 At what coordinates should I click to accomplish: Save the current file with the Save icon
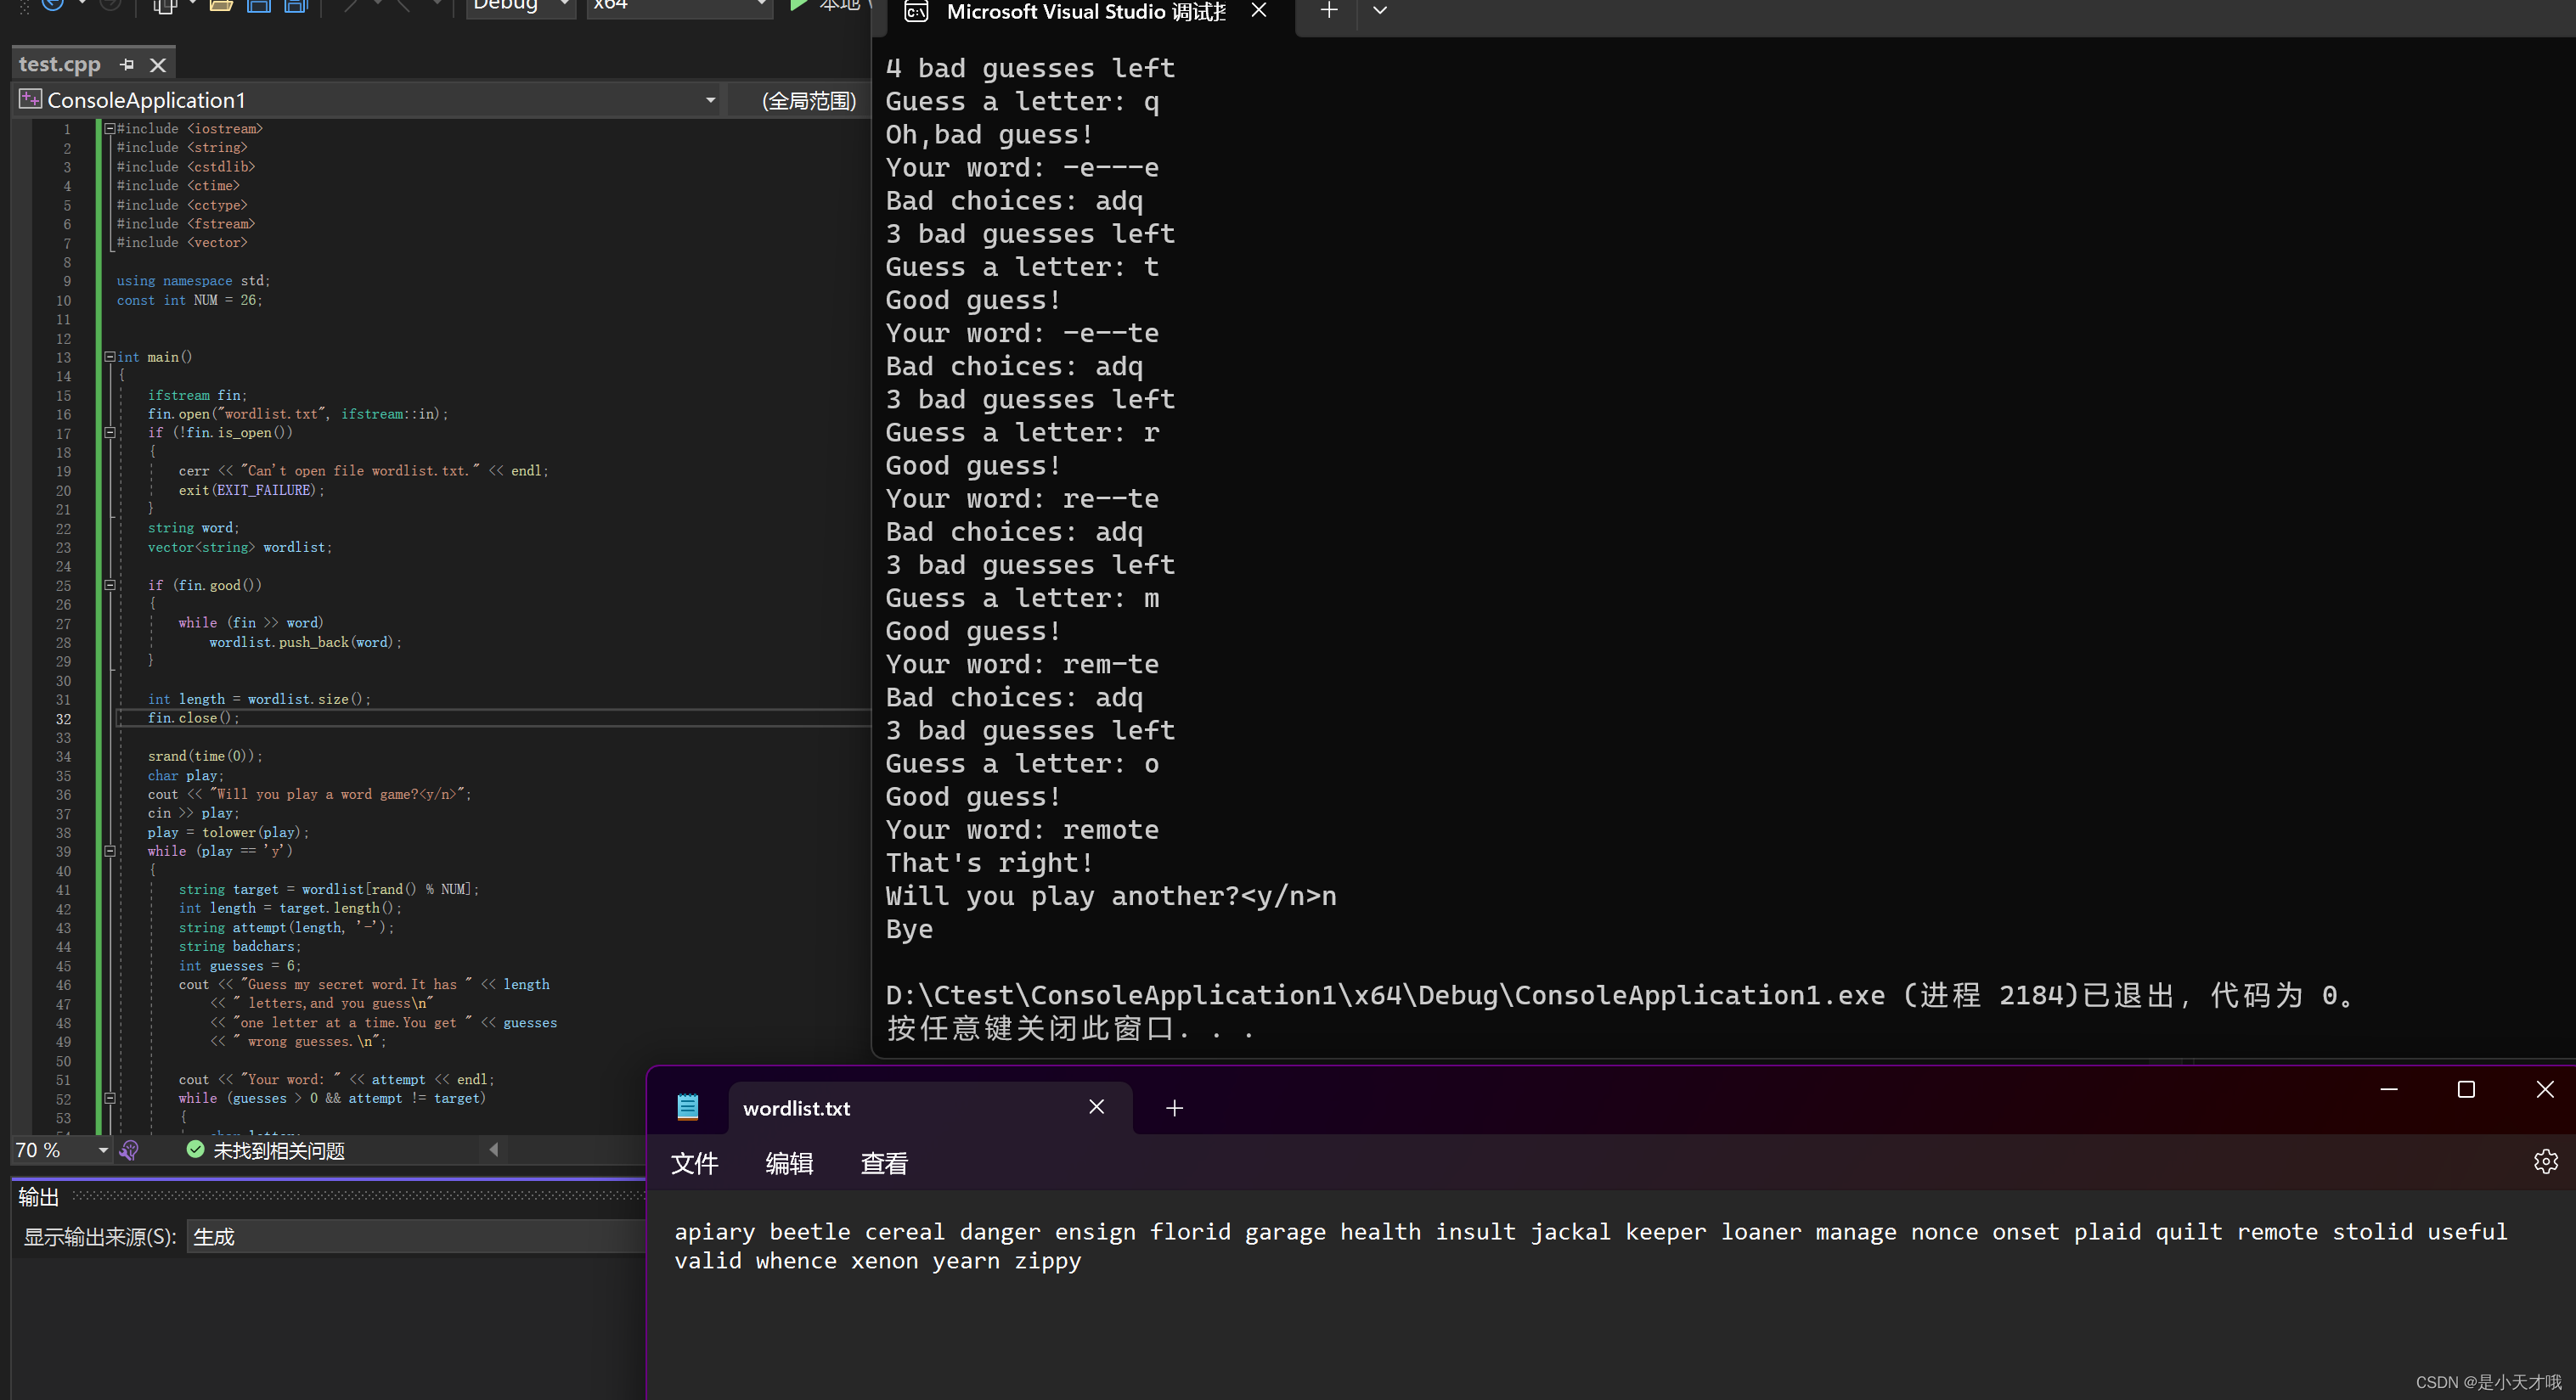[x=258, y=7]
